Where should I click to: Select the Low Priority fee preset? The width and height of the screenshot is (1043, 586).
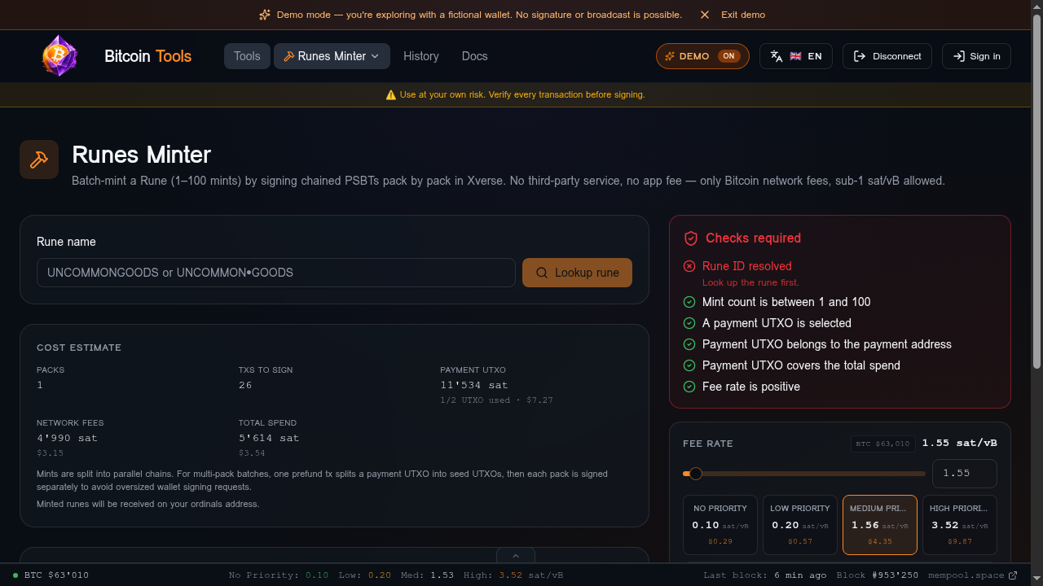(800, 525)
